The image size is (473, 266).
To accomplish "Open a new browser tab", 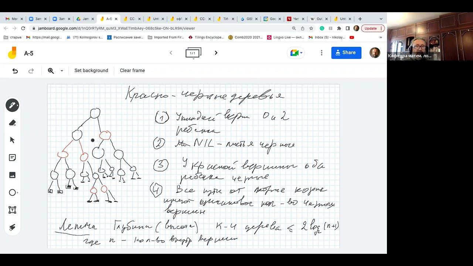I will coord(360,19).
